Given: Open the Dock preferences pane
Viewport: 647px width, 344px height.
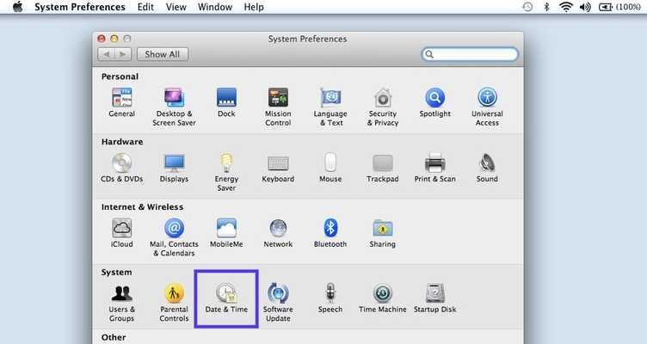Looking at the screenshot, I should tap(226, 102).
